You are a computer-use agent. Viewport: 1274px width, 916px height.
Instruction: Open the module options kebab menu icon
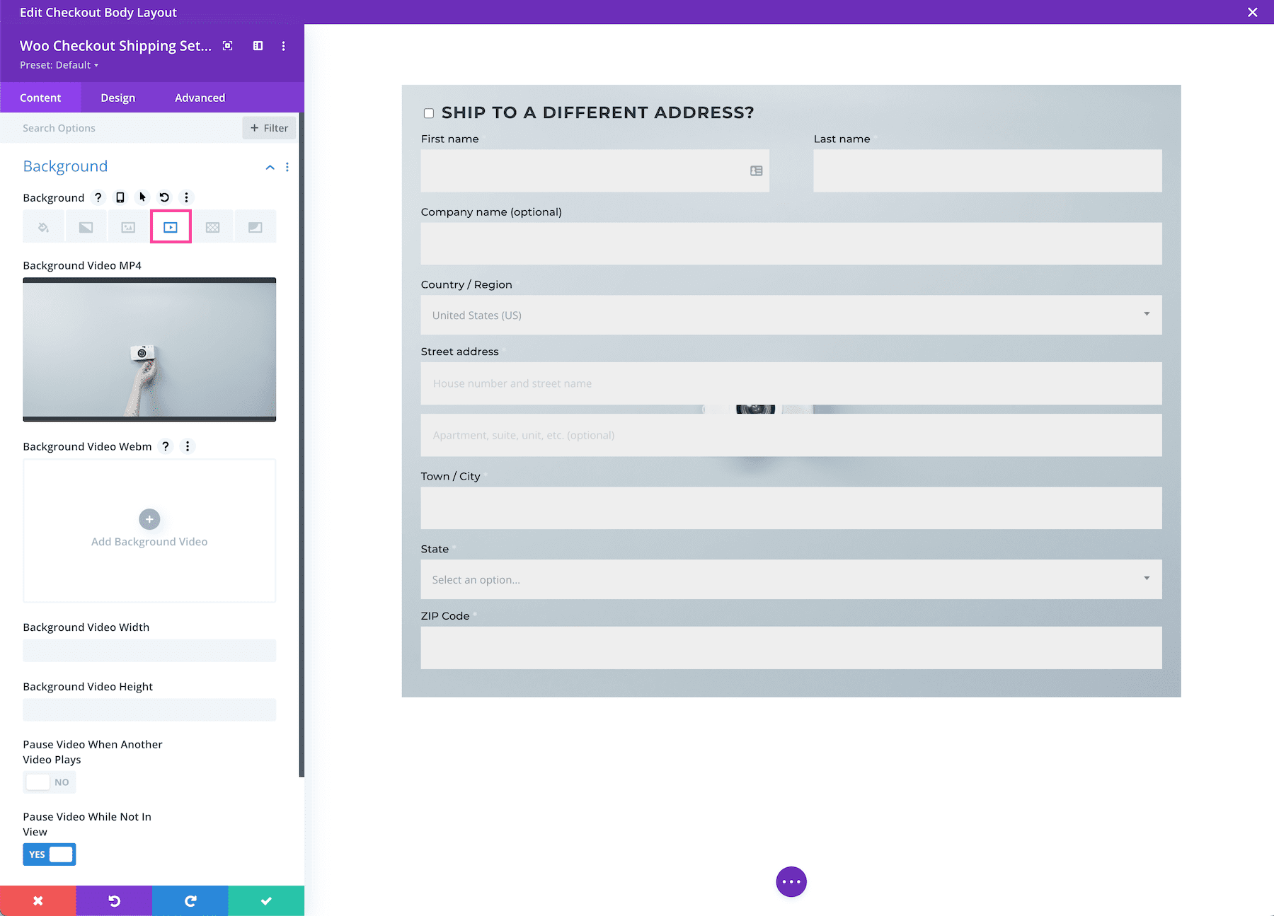point(283,46)
